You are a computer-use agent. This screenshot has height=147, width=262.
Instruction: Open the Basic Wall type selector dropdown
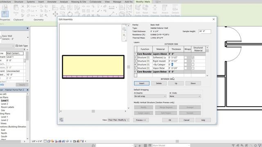point(28,37)
